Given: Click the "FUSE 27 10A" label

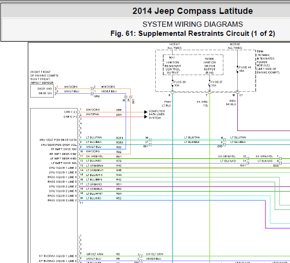Looking at the screenshot, I should tap(217, 84).
